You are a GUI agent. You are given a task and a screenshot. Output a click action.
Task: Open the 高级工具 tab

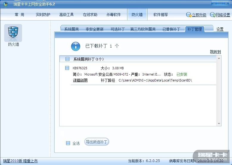click(x=66, y=15)
